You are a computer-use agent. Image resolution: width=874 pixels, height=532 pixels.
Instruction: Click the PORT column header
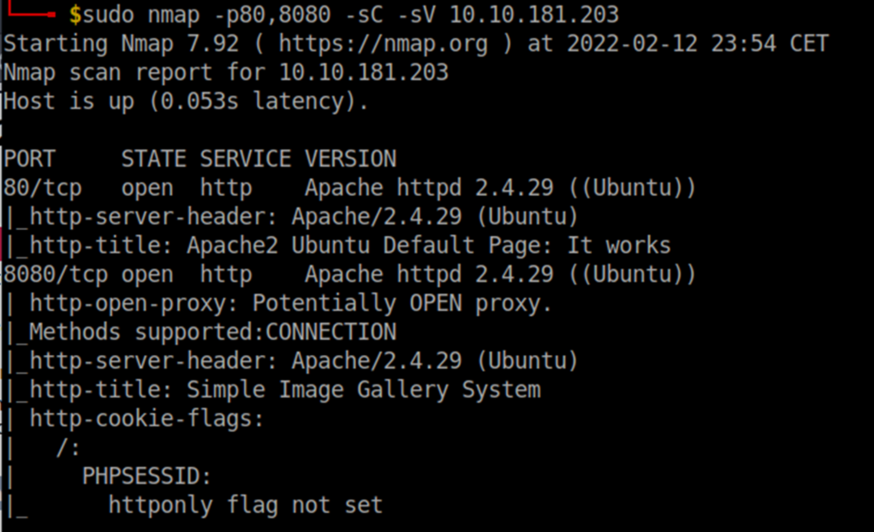point(30,159)
